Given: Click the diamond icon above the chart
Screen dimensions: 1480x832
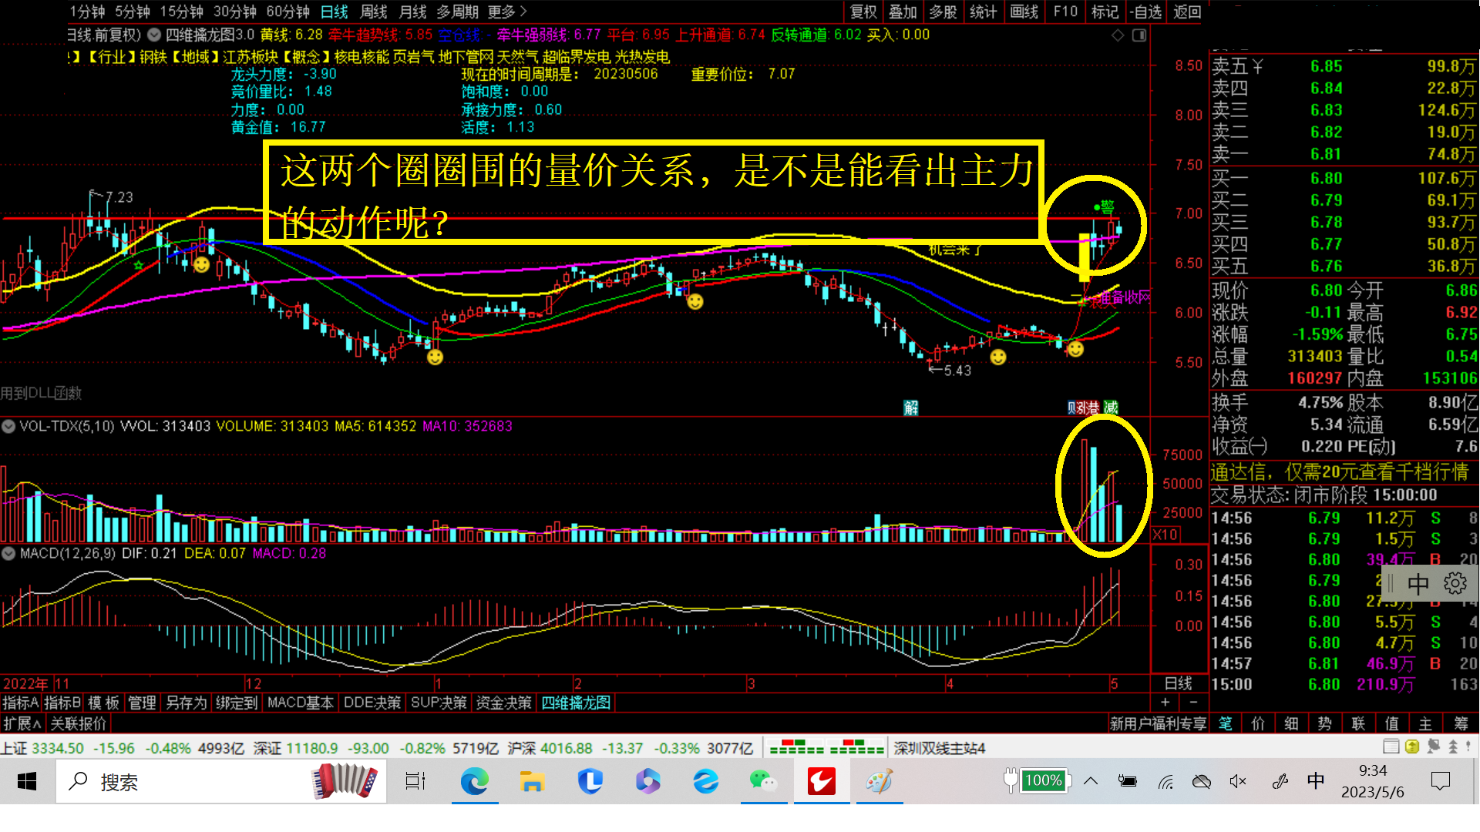Looking at the screenshot, I should 1118,35.
